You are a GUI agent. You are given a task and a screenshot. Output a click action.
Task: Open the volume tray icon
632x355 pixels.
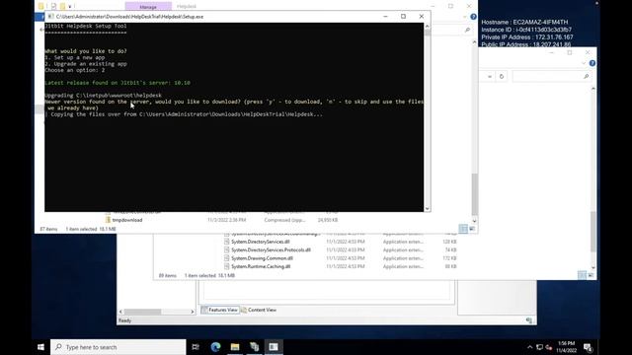click(x=549, y=347)
